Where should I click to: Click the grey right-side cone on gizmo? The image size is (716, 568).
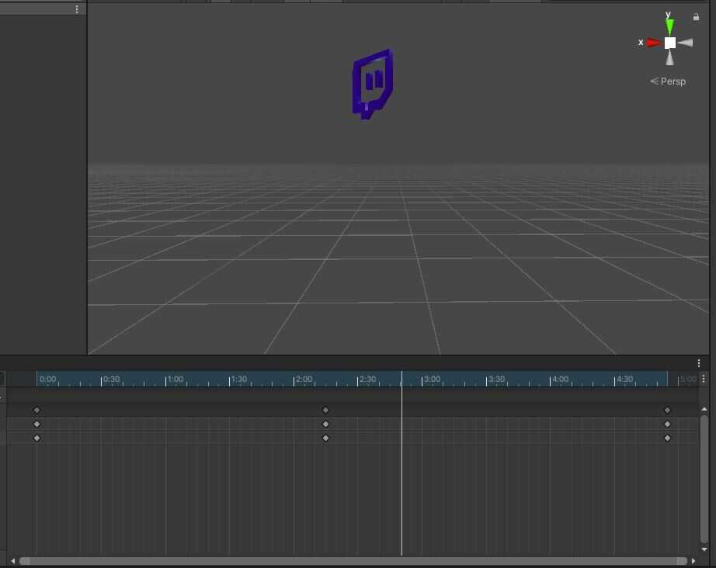[x=685, y=43]
